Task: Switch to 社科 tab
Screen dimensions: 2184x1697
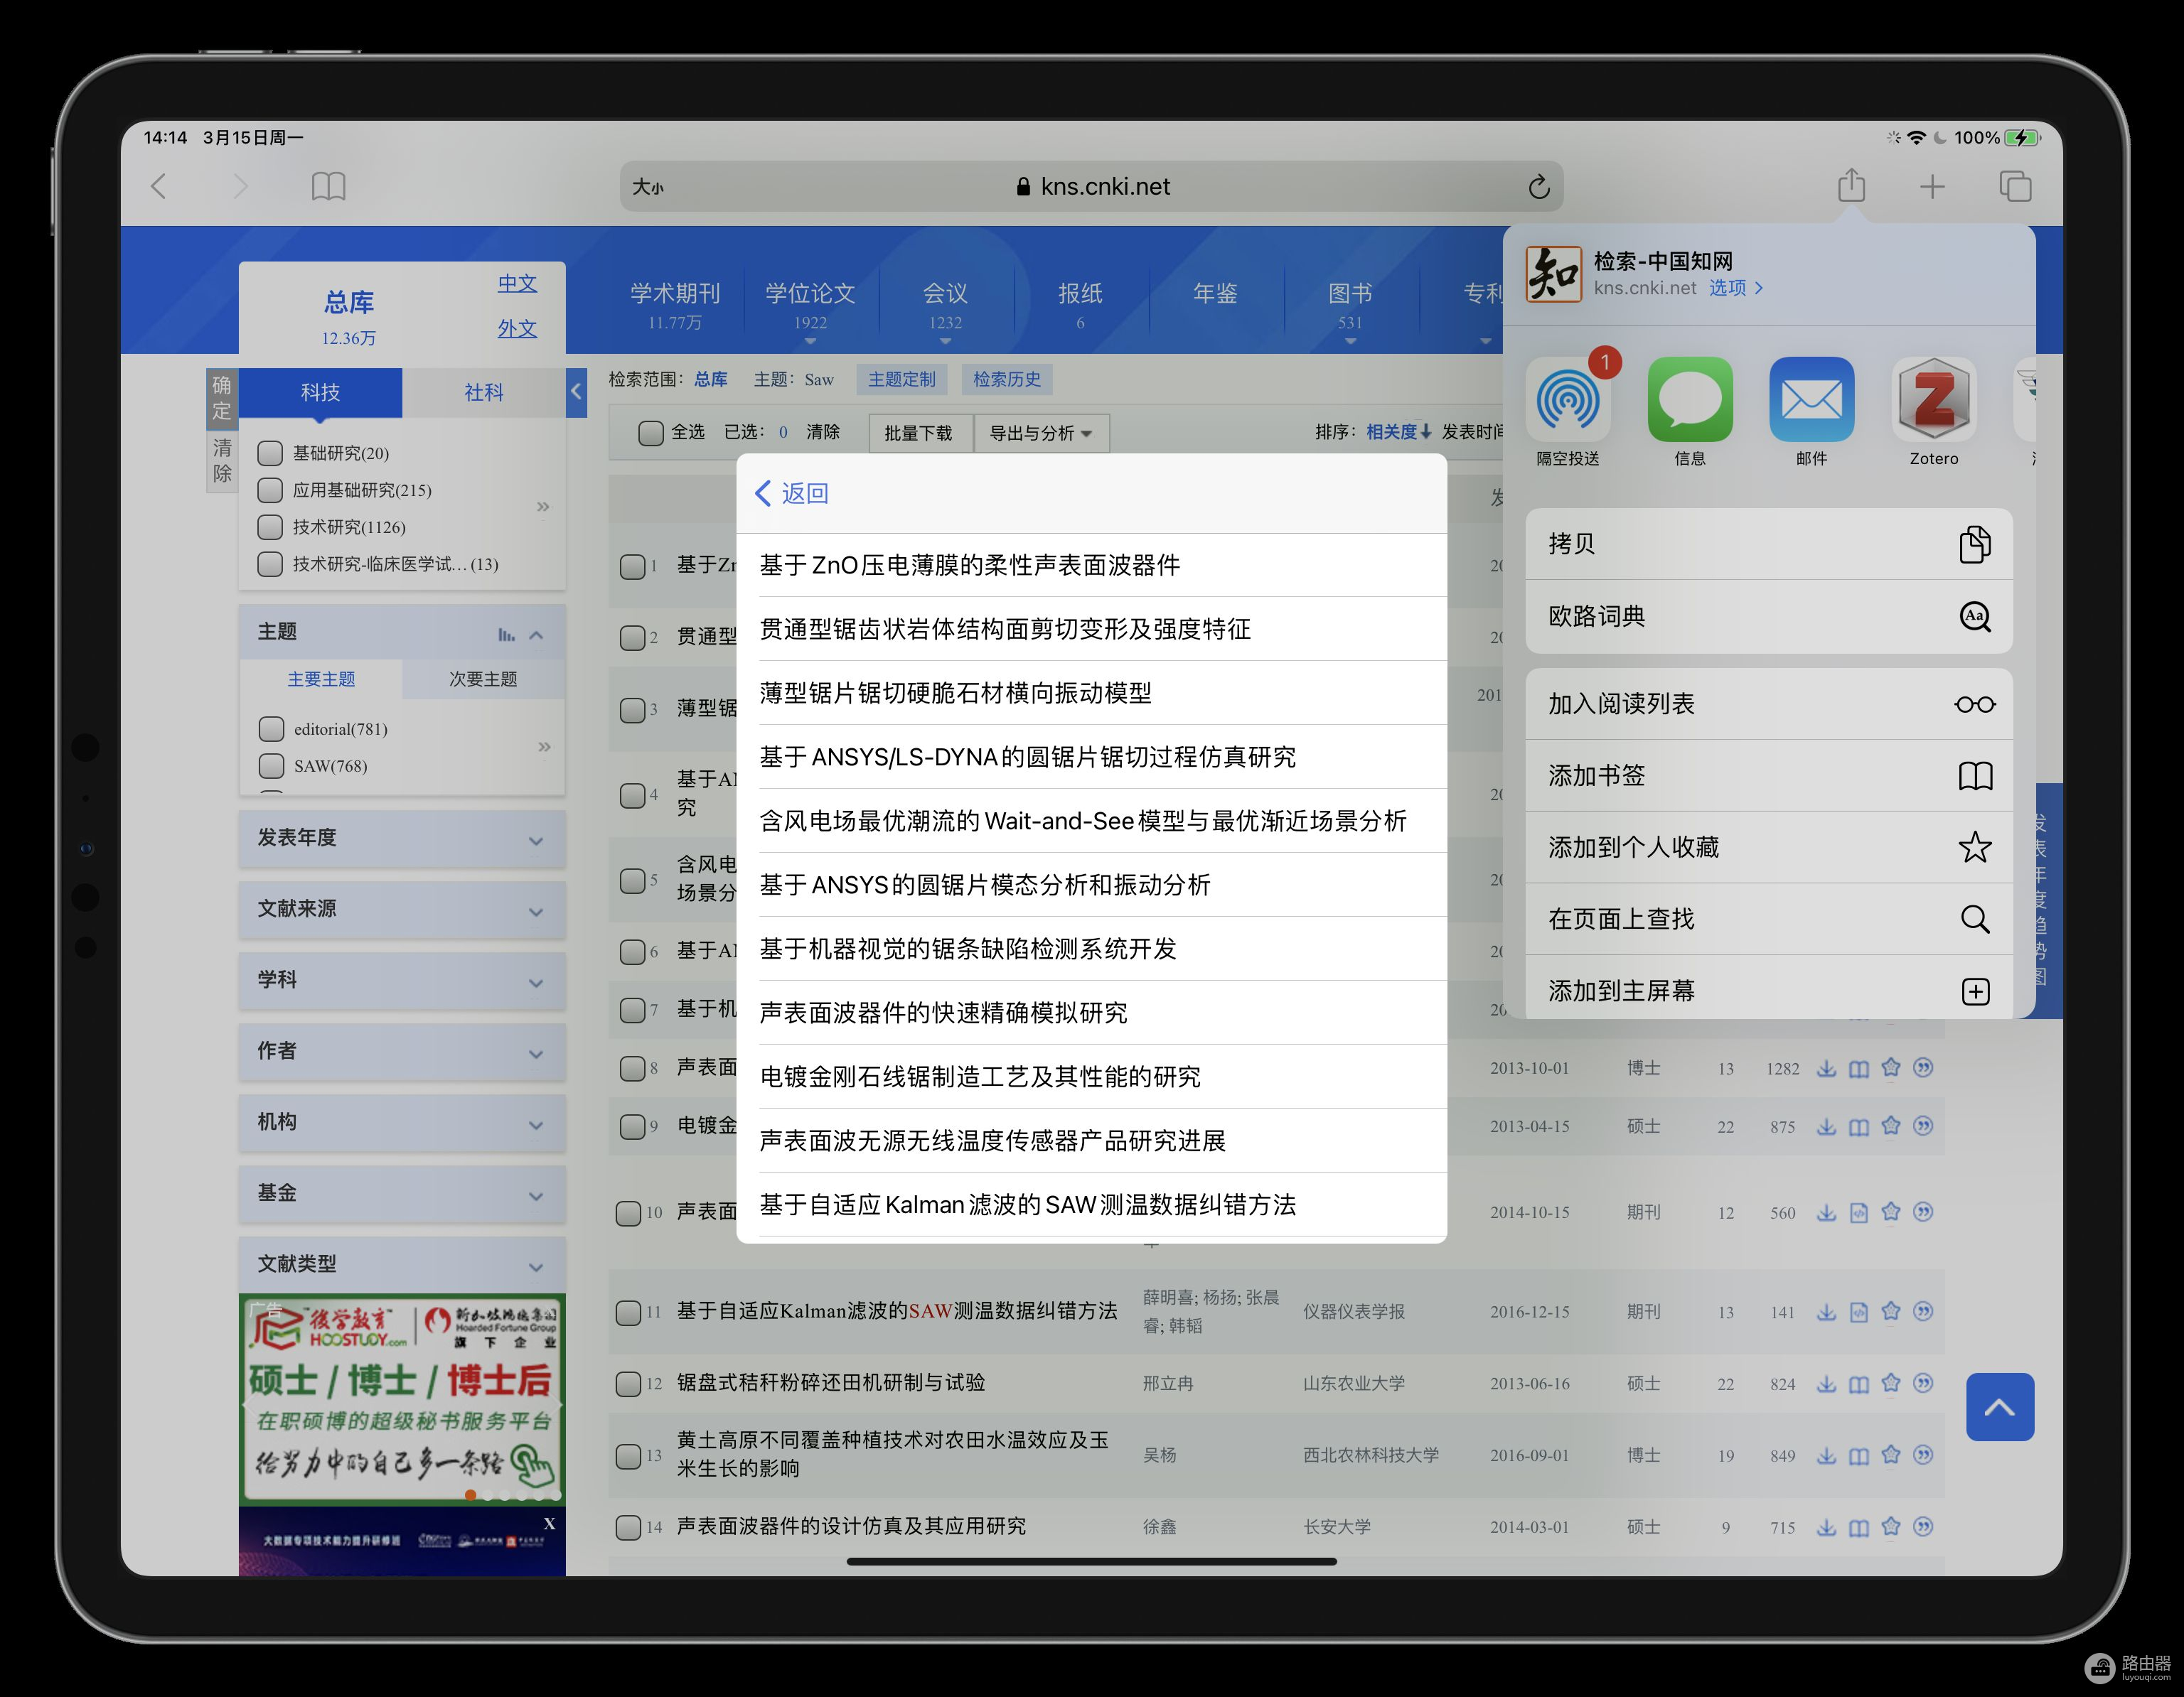Action: [484, 393]
